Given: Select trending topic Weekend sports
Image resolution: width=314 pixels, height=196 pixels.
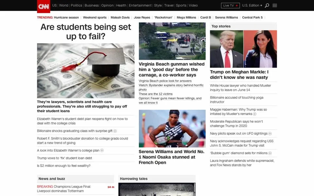Looking at the screenshot, I should pos(95,18).
